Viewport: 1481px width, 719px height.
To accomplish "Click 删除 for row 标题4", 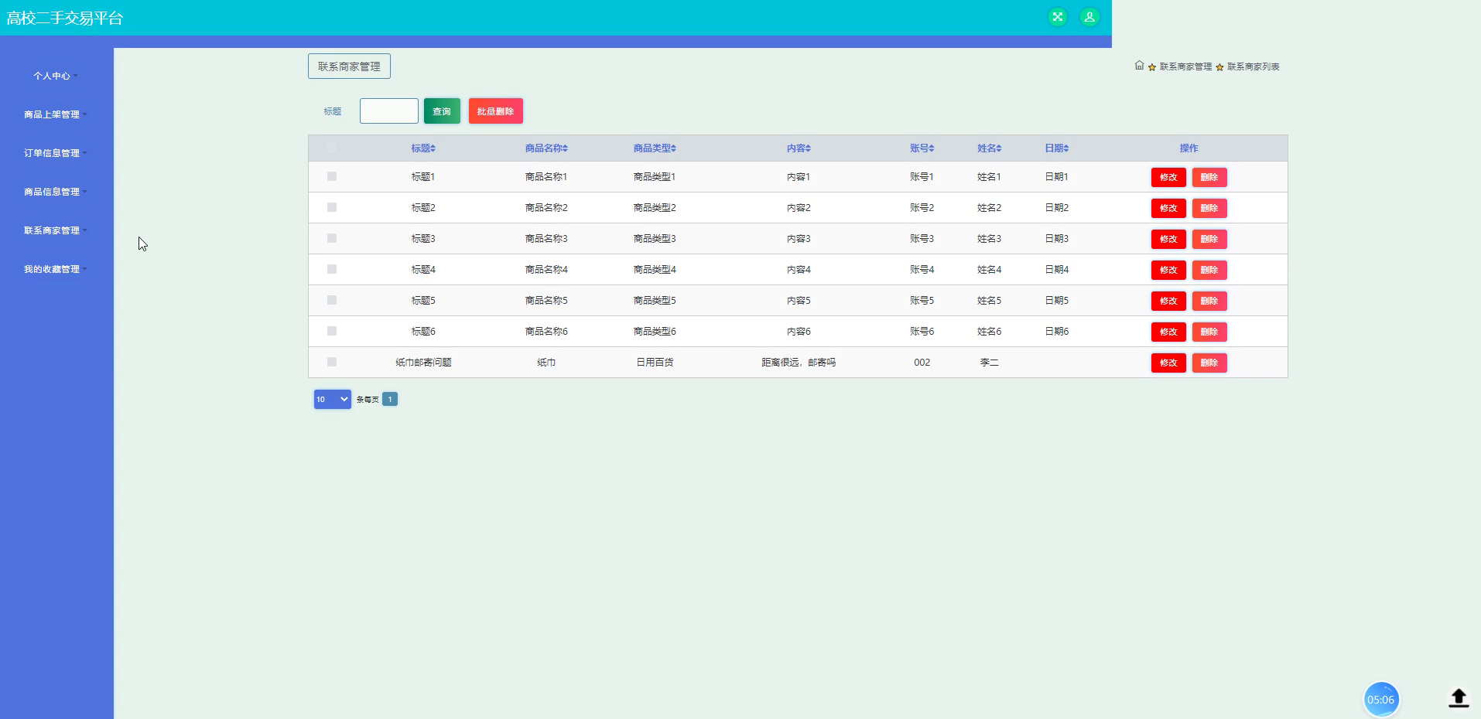I will click(x=1209, y=270).
